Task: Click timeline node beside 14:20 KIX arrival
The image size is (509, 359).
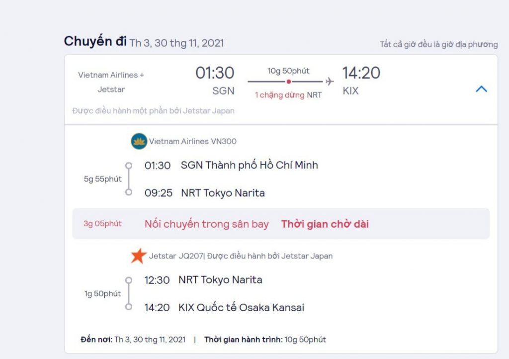Action: tap(129, 307)
